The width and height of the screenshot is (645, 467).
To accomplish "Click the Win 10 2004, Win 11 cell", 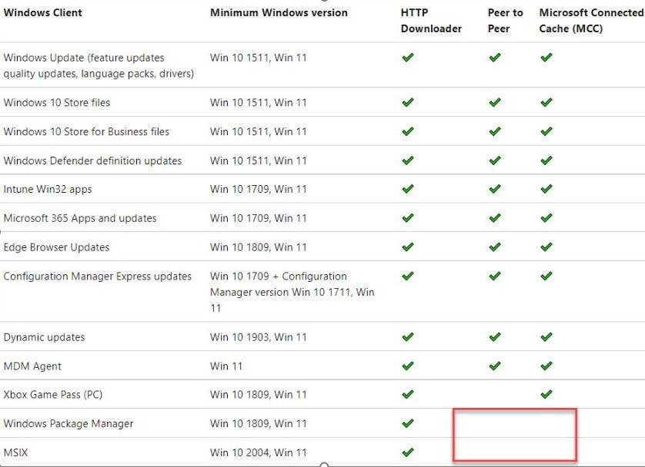I will (259, 452).
